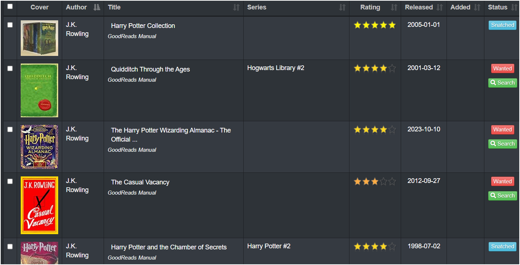Open the Hogwarts Library #2 series link
This screenshot has width=520, height=265.
click(x=276, y=68)
